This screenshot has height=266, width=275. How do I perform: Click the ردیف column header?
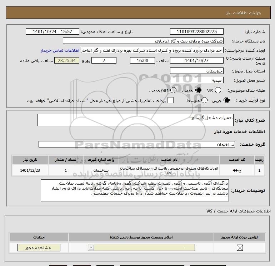[x=259, y=160]
